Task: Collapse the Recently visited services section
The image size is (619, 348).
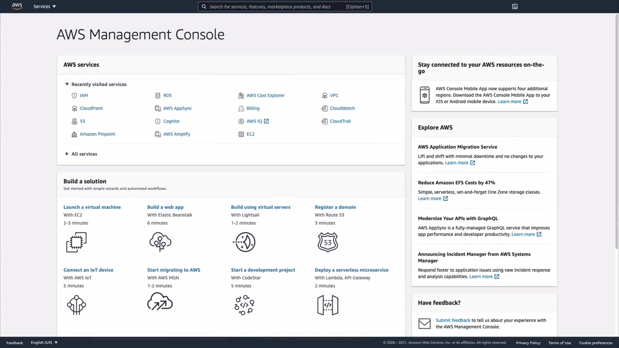Action: 95,84
